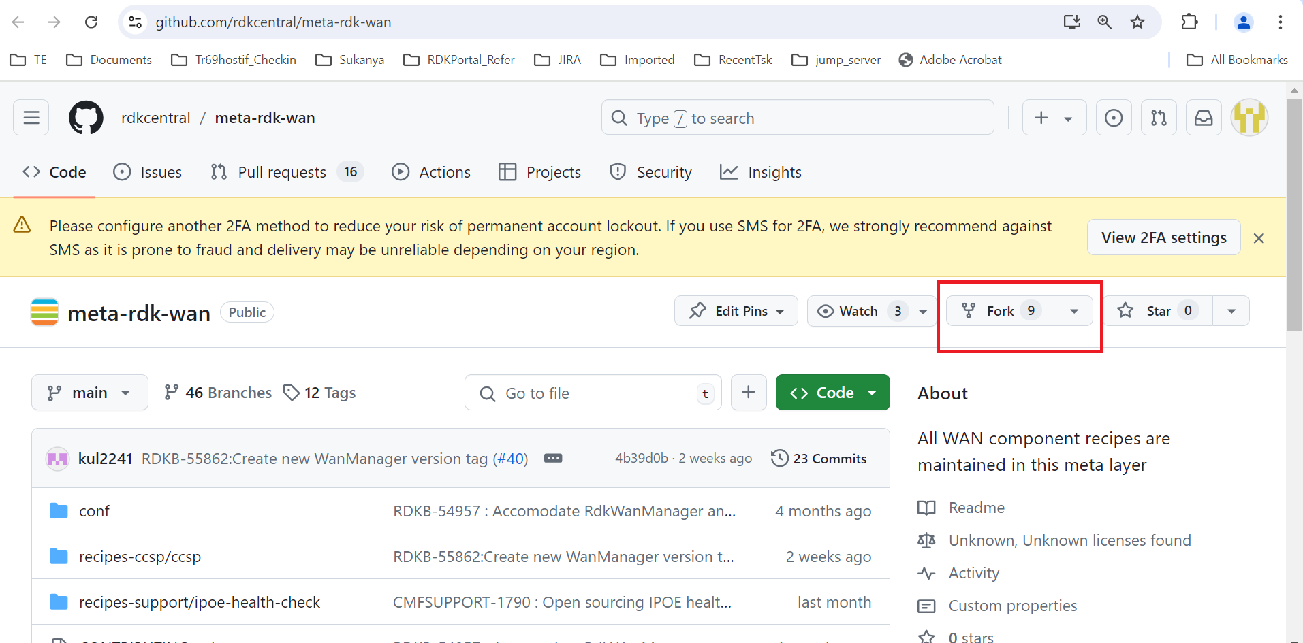The height and width of the screenshot is (643, 1303).
Task: Focus the GitHub search box
Action: click(x=798, y=118)
